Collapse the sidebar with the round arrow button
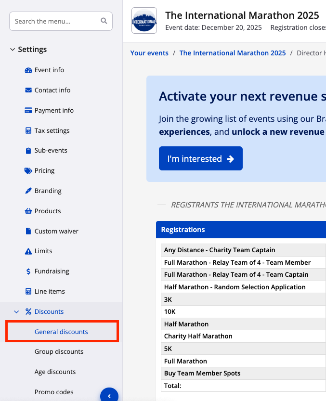This screenshot has width=326, height=401. pos(109,396)
